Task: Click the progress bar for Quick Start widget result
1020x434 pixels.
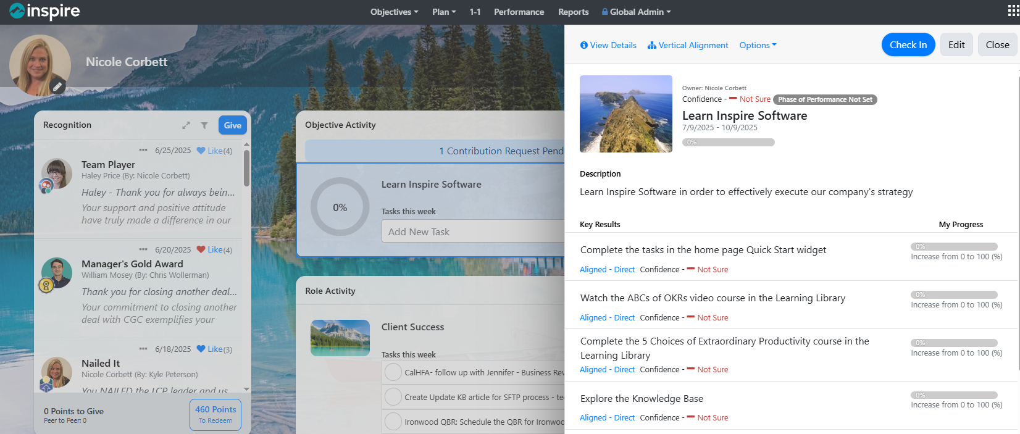Action: tap(954, 246)
